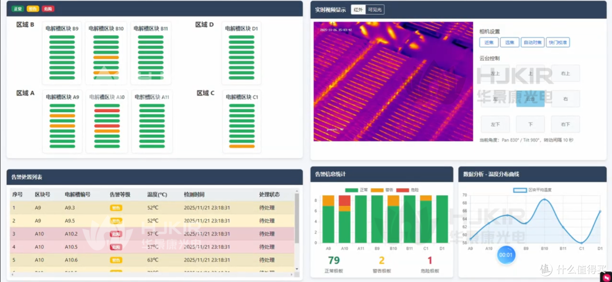The width and height of the screenshot is (612, 282).
Task: Select alarm row for cell A10.6
Action: coord(152,260)
